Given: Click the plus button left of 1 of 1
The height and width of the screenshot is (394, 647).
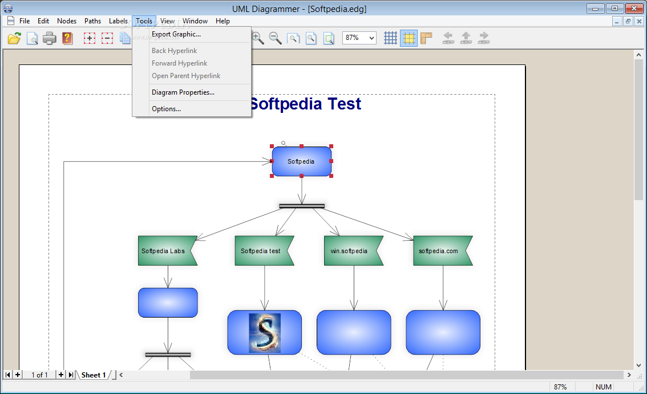Looking at the screenshot, I should 18,375.
